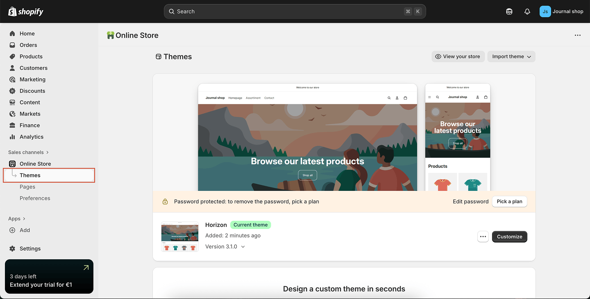590x299 pixels.
Task: Open the Journal shop account menu
Action: coord(561,11)
